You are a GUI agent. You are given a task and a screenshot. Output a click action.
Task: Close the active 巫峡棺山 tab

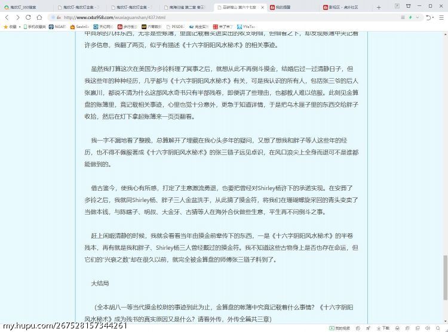pyautogui.click(x=263, y=7)
